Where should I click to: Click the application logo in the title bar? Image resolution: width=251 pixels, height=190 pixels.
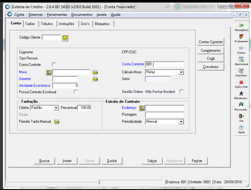(8, 7)
